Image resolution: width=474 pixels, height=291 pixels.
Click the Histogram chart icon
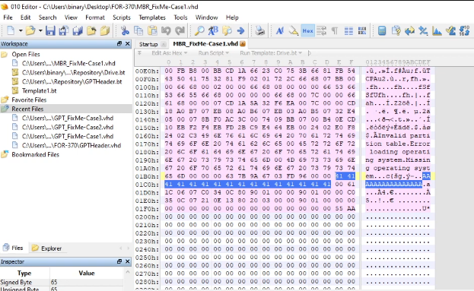coord(437,30)
